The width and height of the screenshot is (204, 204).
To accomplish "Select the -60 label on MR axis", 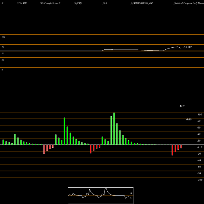I will pyautogui.click(x=199, y=167).
